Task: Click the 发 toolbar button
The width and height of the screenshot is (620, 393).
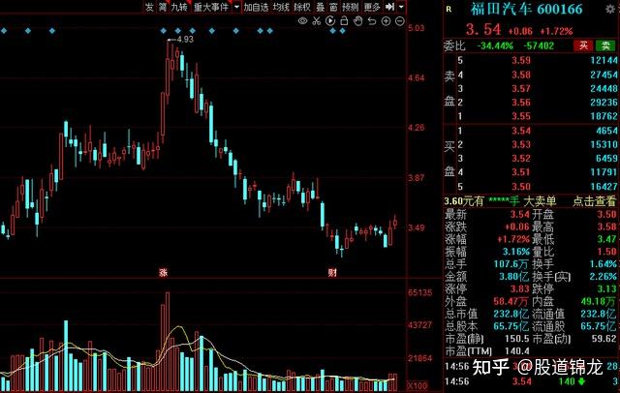Action: coord(149,7)
